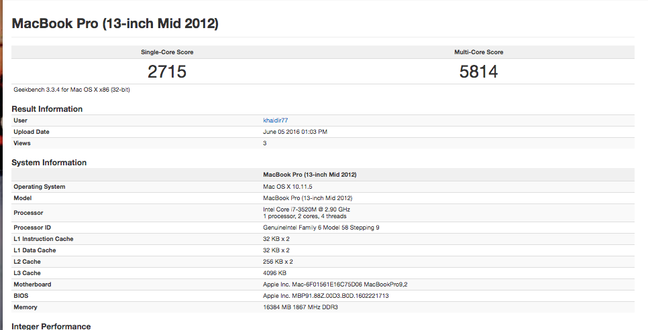The width and height of the screenshot is (648, 330).
Task: Click 1 processor, 2 cores, 4 threads text
Action: 305,216
